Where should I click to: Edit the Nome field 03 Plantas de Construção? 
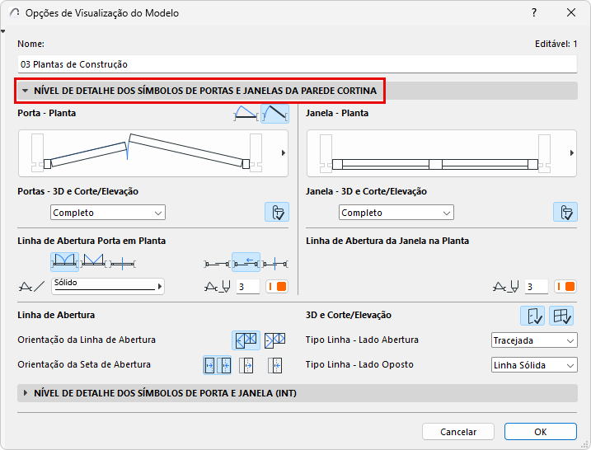click(x=298, y=64)
